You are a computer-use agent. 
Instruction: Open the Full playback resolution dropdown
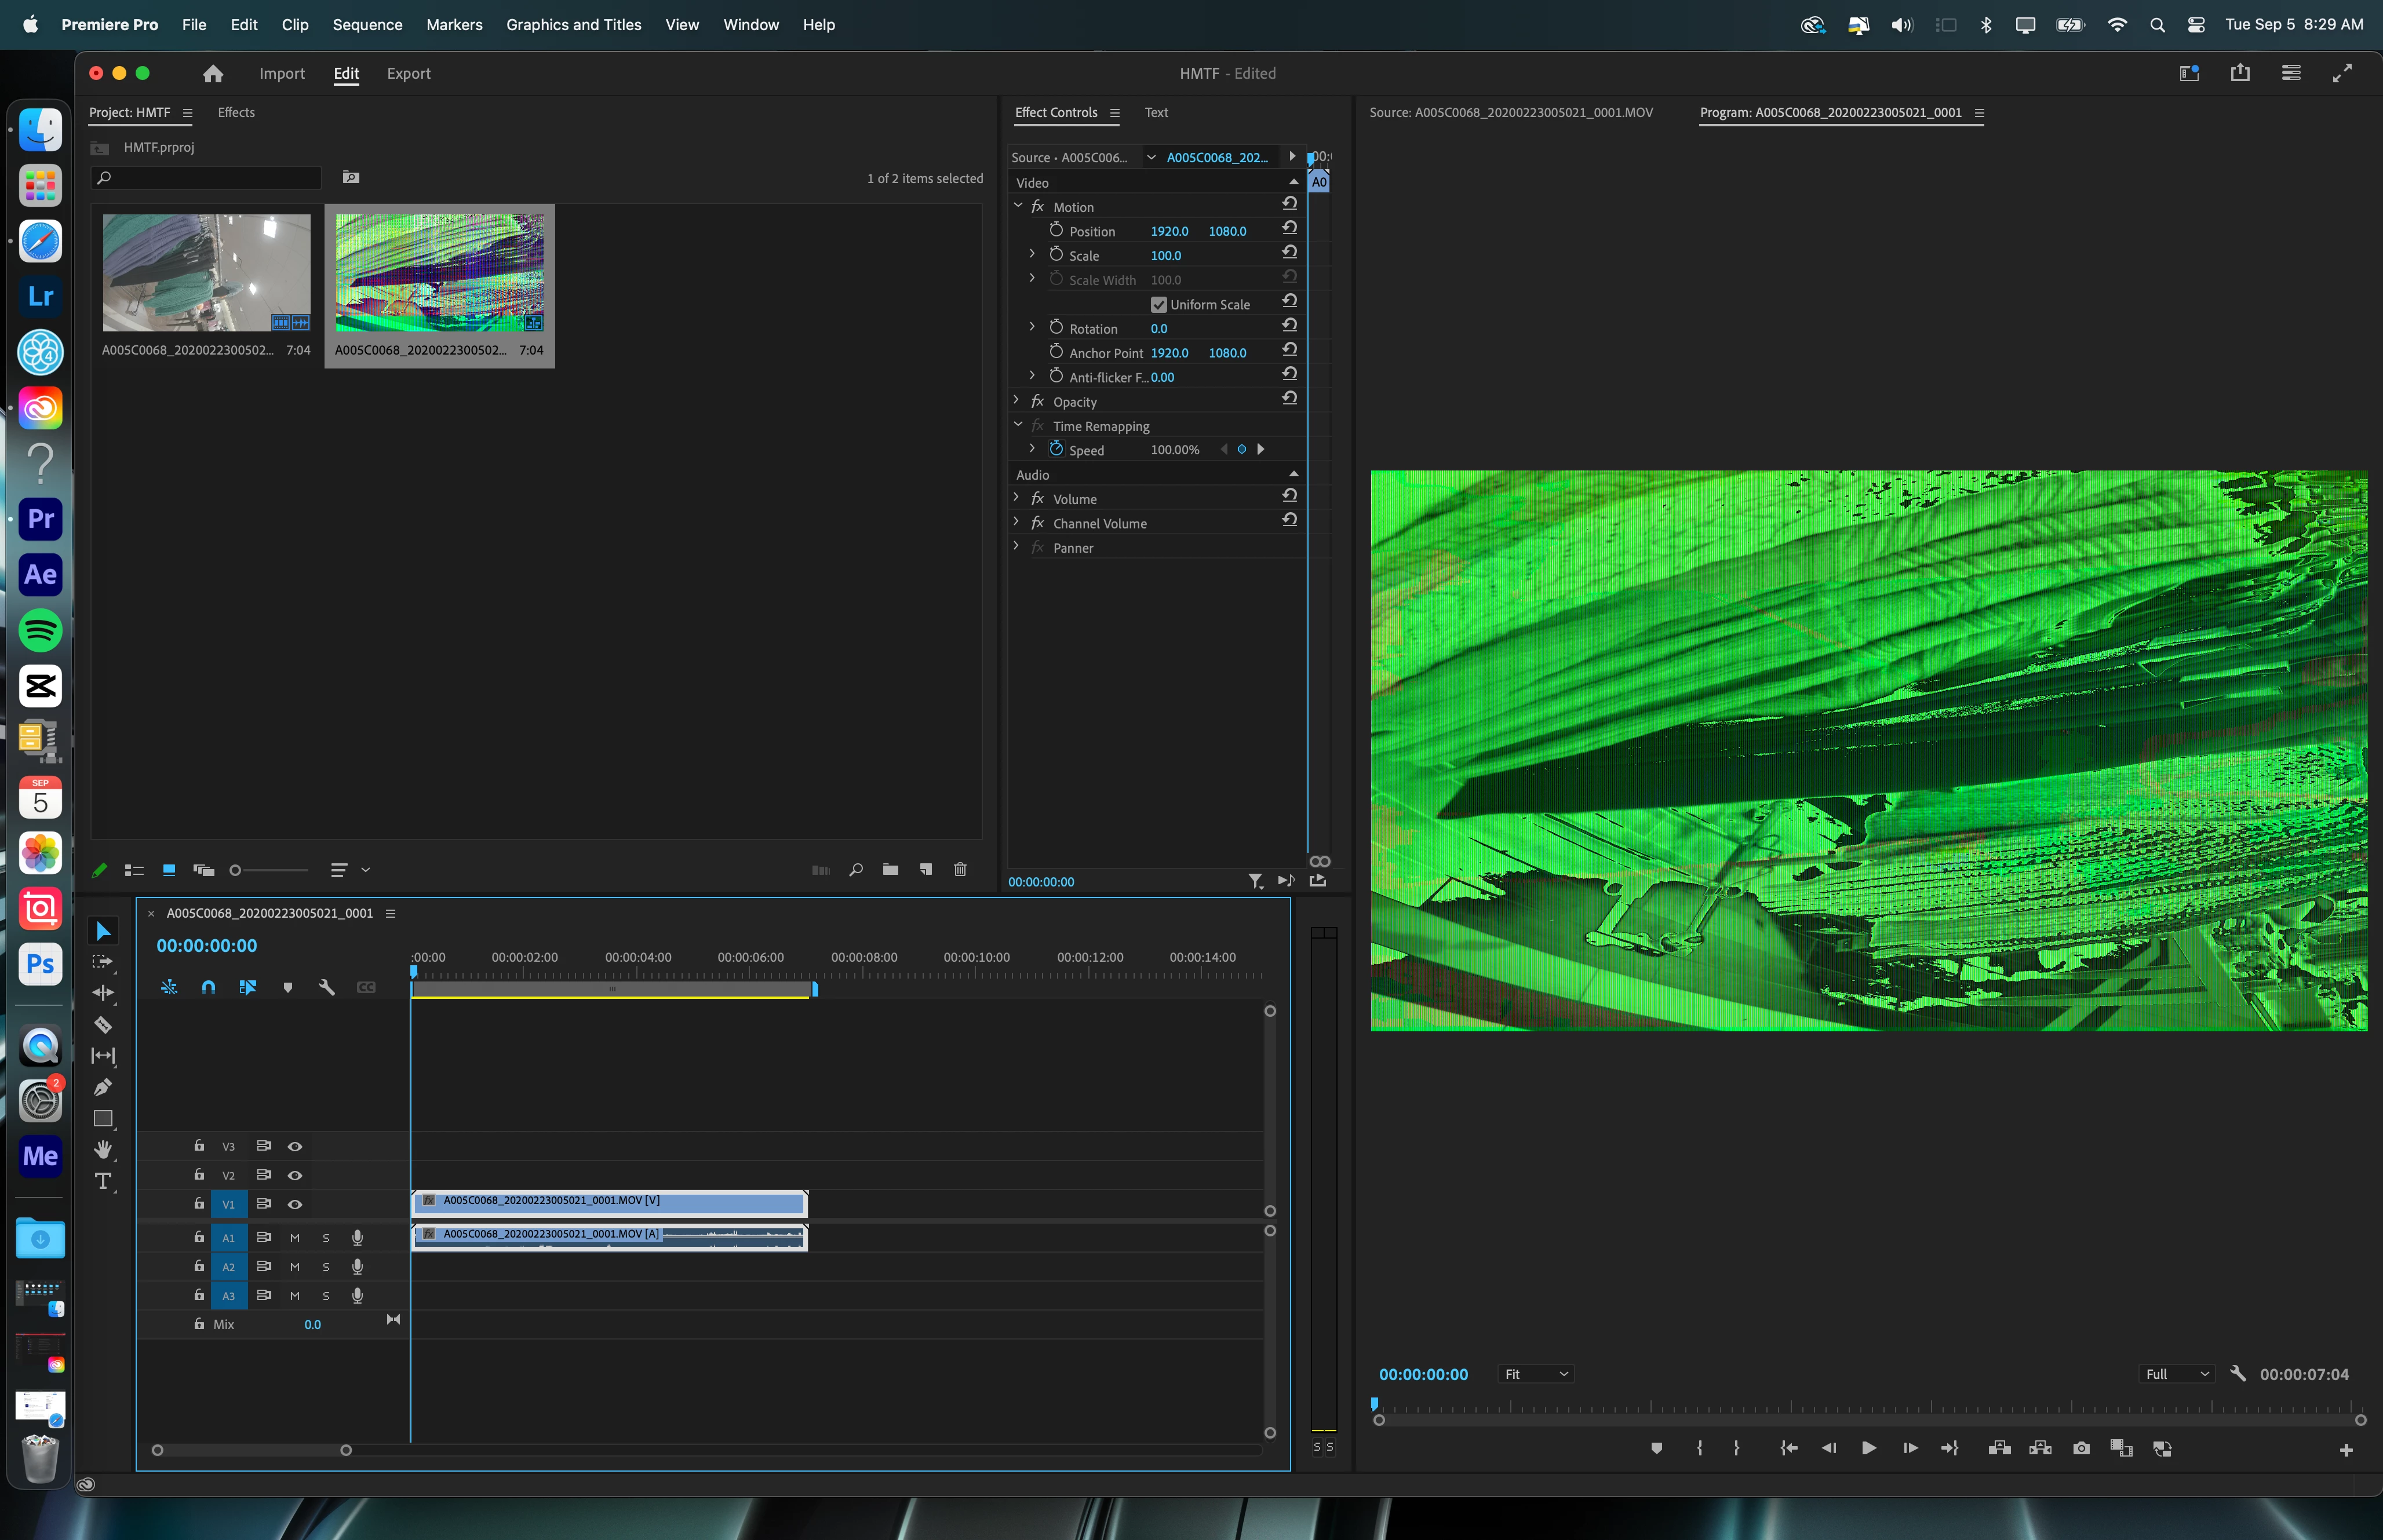click(x=2176, y=1374)
